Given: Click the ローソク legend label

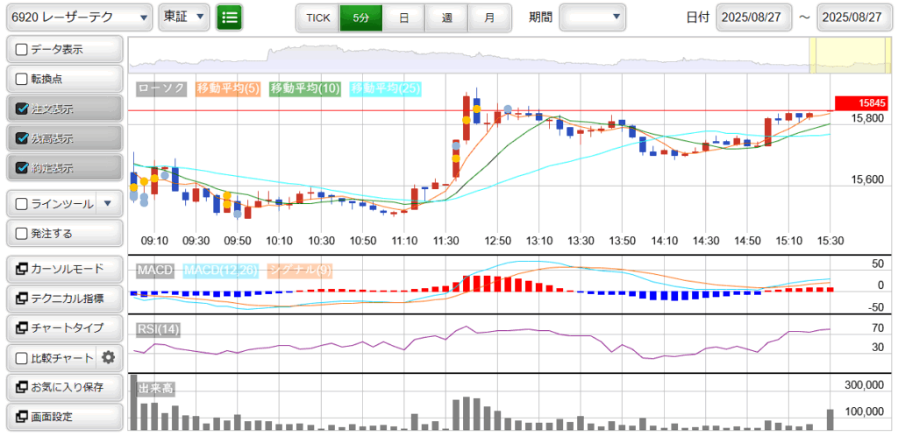Looking at the screenshot, I should (162, 88).
